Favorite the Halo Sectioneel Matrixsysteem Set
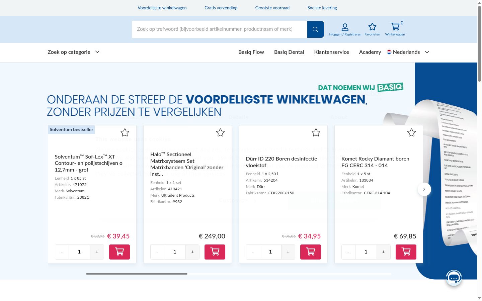482x301 pixels. 220,133
